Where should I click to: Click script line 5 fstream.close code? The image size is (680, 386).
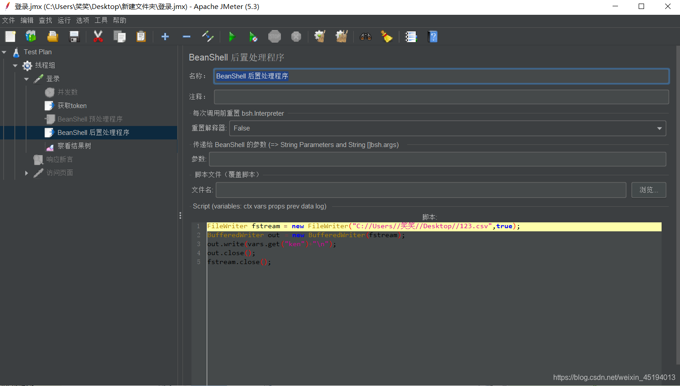(239, 262)
